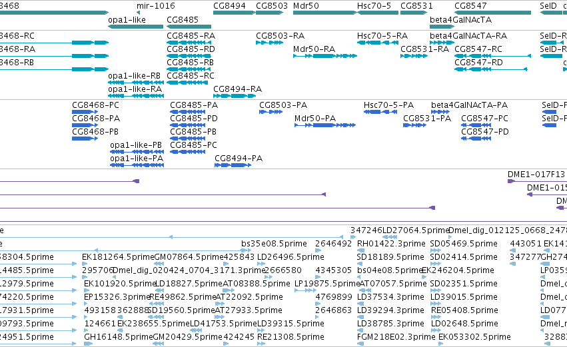Click the CG8547-RC transcript label
This screenshot has height=347, width=567.
(478, 49)
